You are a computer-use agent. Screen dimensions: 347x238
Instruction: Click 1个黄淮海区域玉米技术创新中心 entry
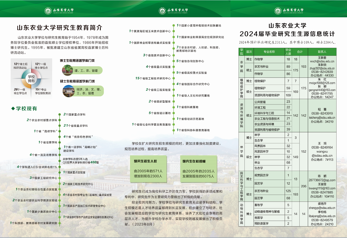tap(150, 31)
